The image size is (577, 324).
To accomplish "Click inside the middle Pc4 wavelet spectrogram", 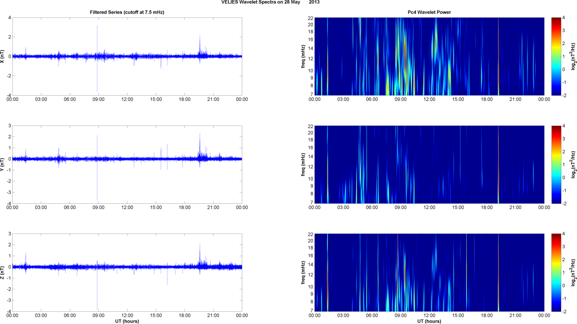I will (429, 164).
